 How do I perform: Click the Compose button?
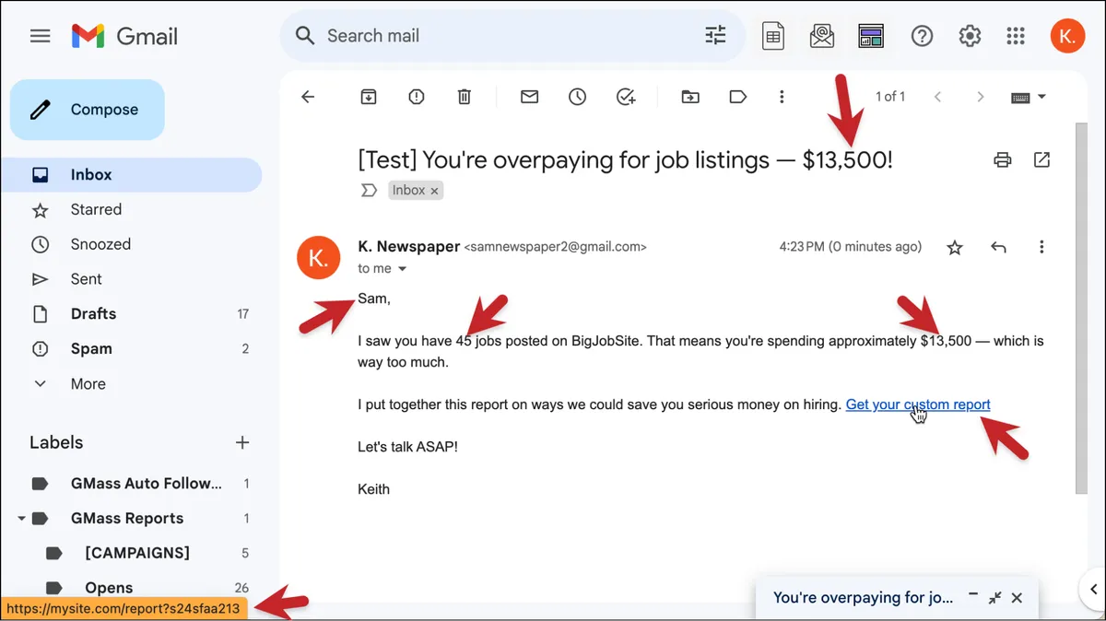[x=88, y=110]
